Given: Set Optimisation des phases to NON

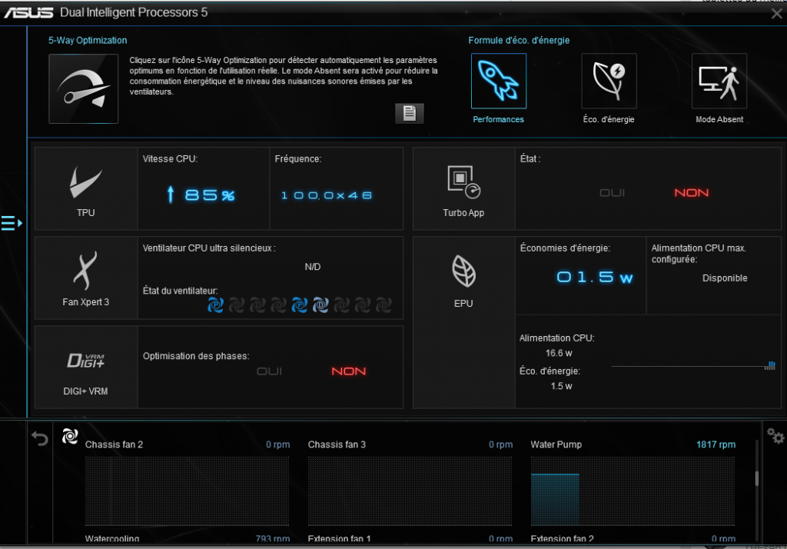Looking at the screenshot, I should pos(348,371).
